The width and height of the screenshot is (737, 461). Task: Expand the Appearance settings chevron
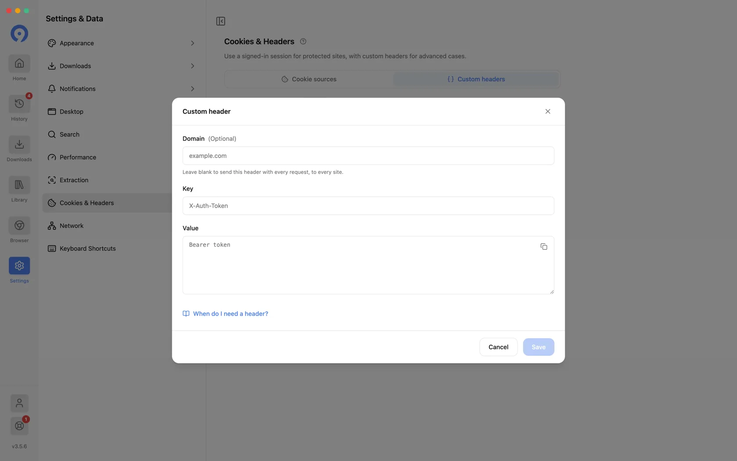[x=192, y=43]
